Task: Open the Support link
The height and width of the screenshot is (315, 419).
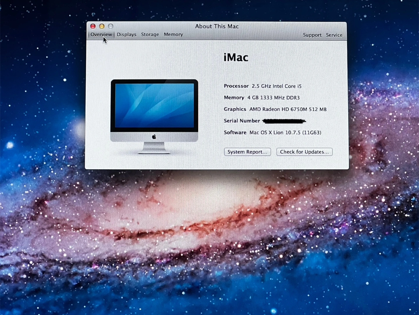Action: [312, 35]
